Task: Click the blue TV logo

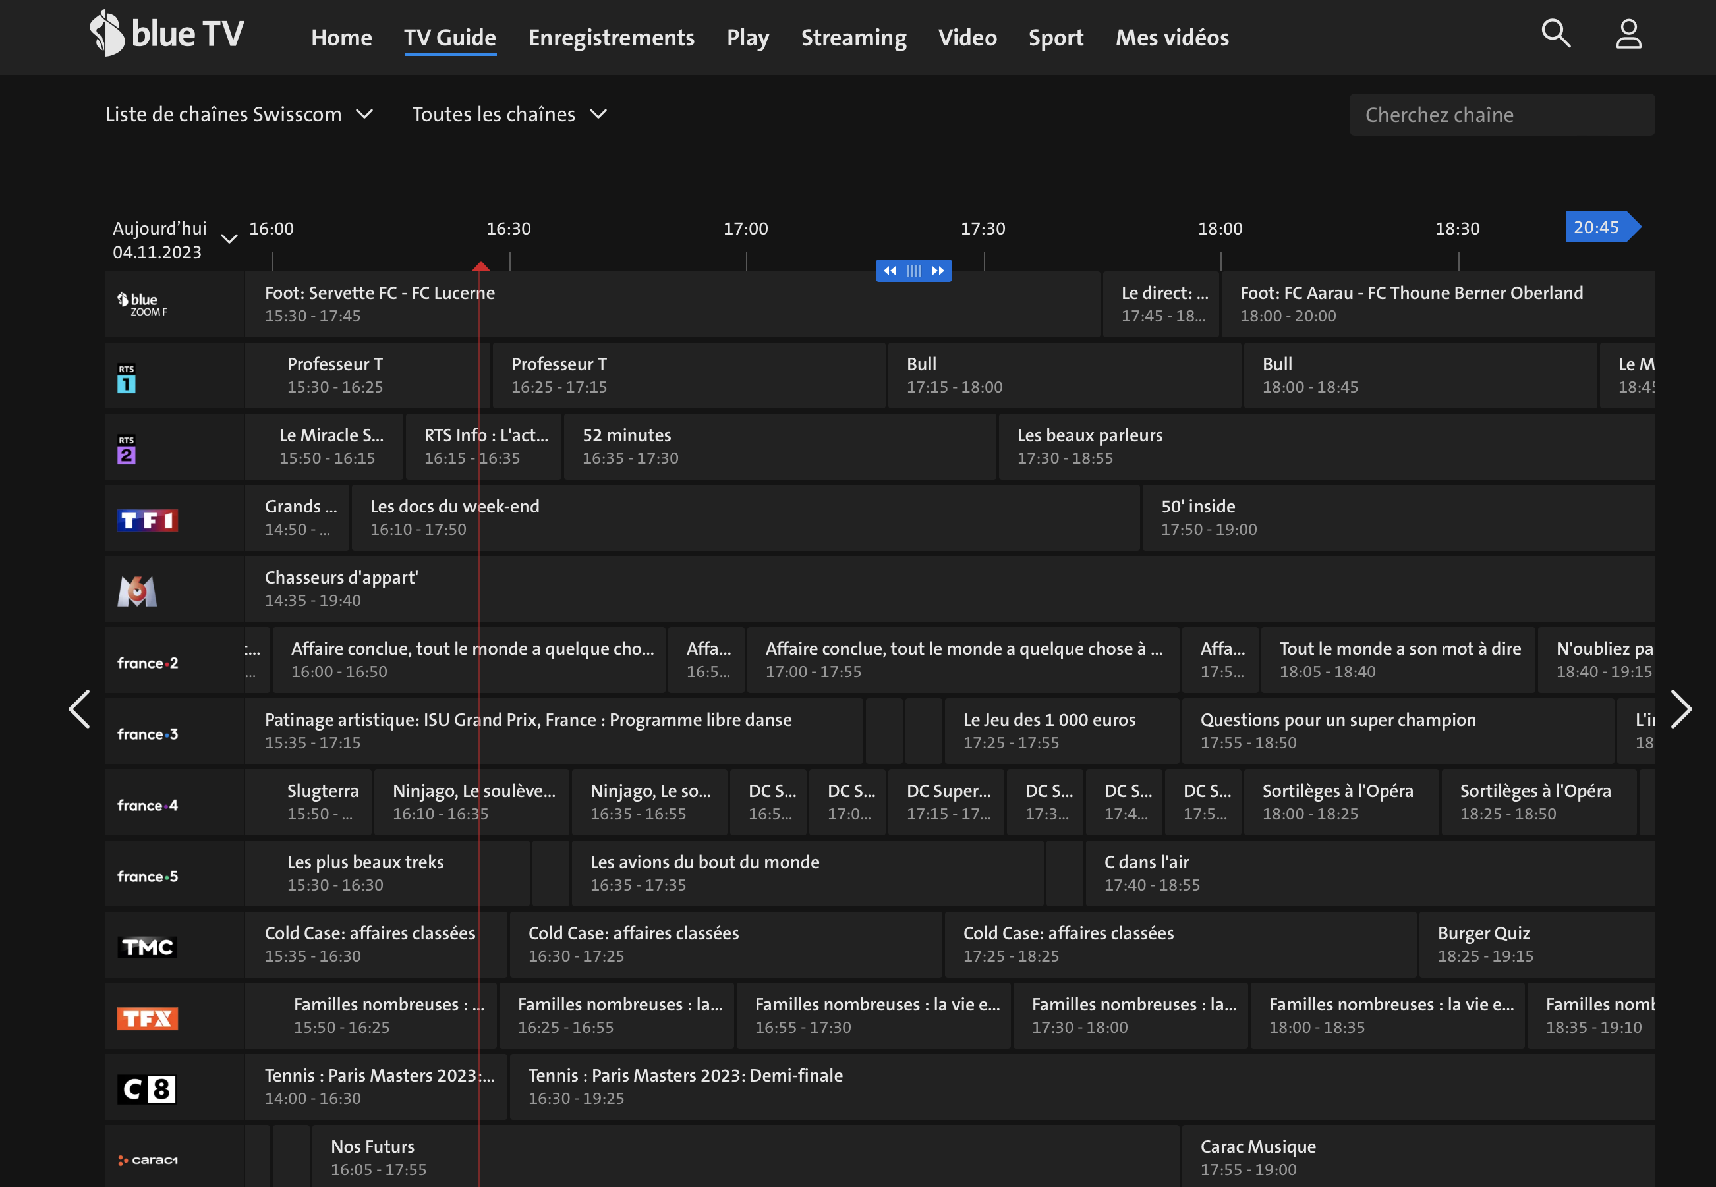Action: coord(167,34)
